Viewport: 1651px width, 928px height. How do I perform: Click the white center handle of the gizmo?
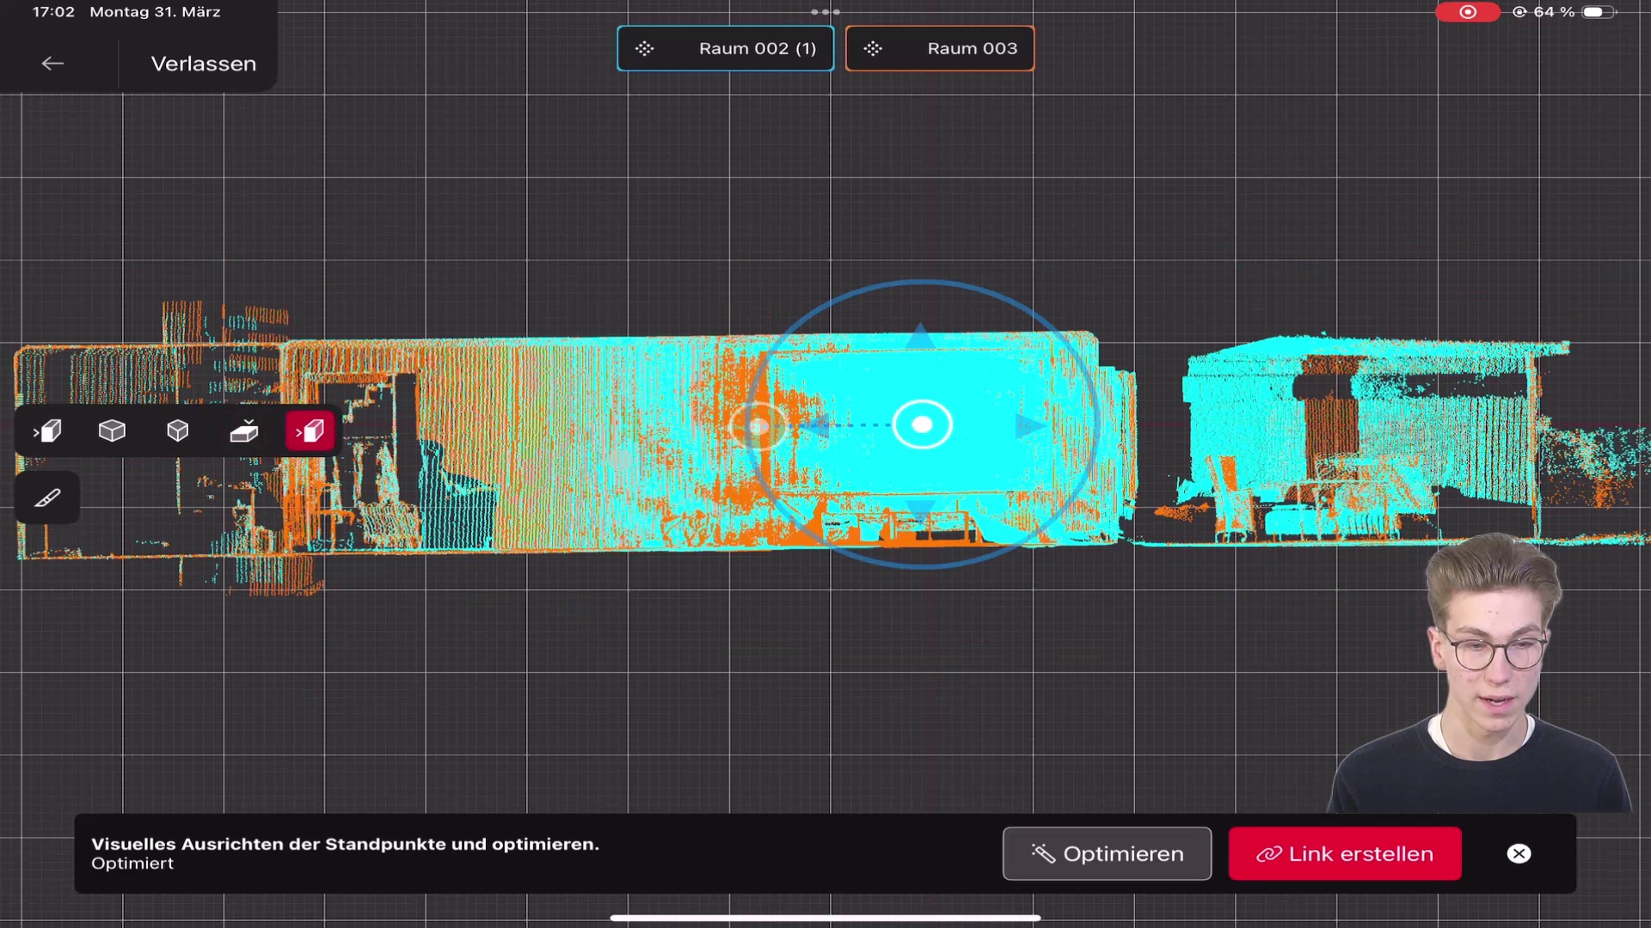[922, 424]
